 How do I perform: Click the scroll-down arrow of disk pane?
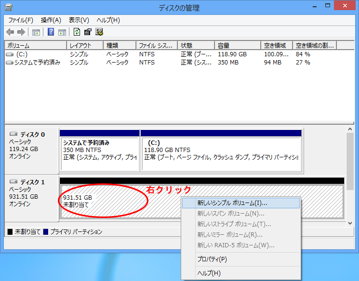pyautogui.click(x=350, y=223)
